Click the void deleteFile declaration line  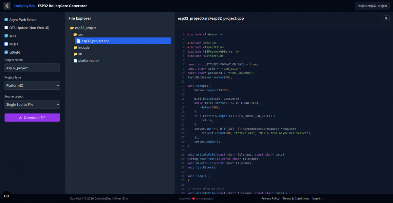(x=220, y=163)
